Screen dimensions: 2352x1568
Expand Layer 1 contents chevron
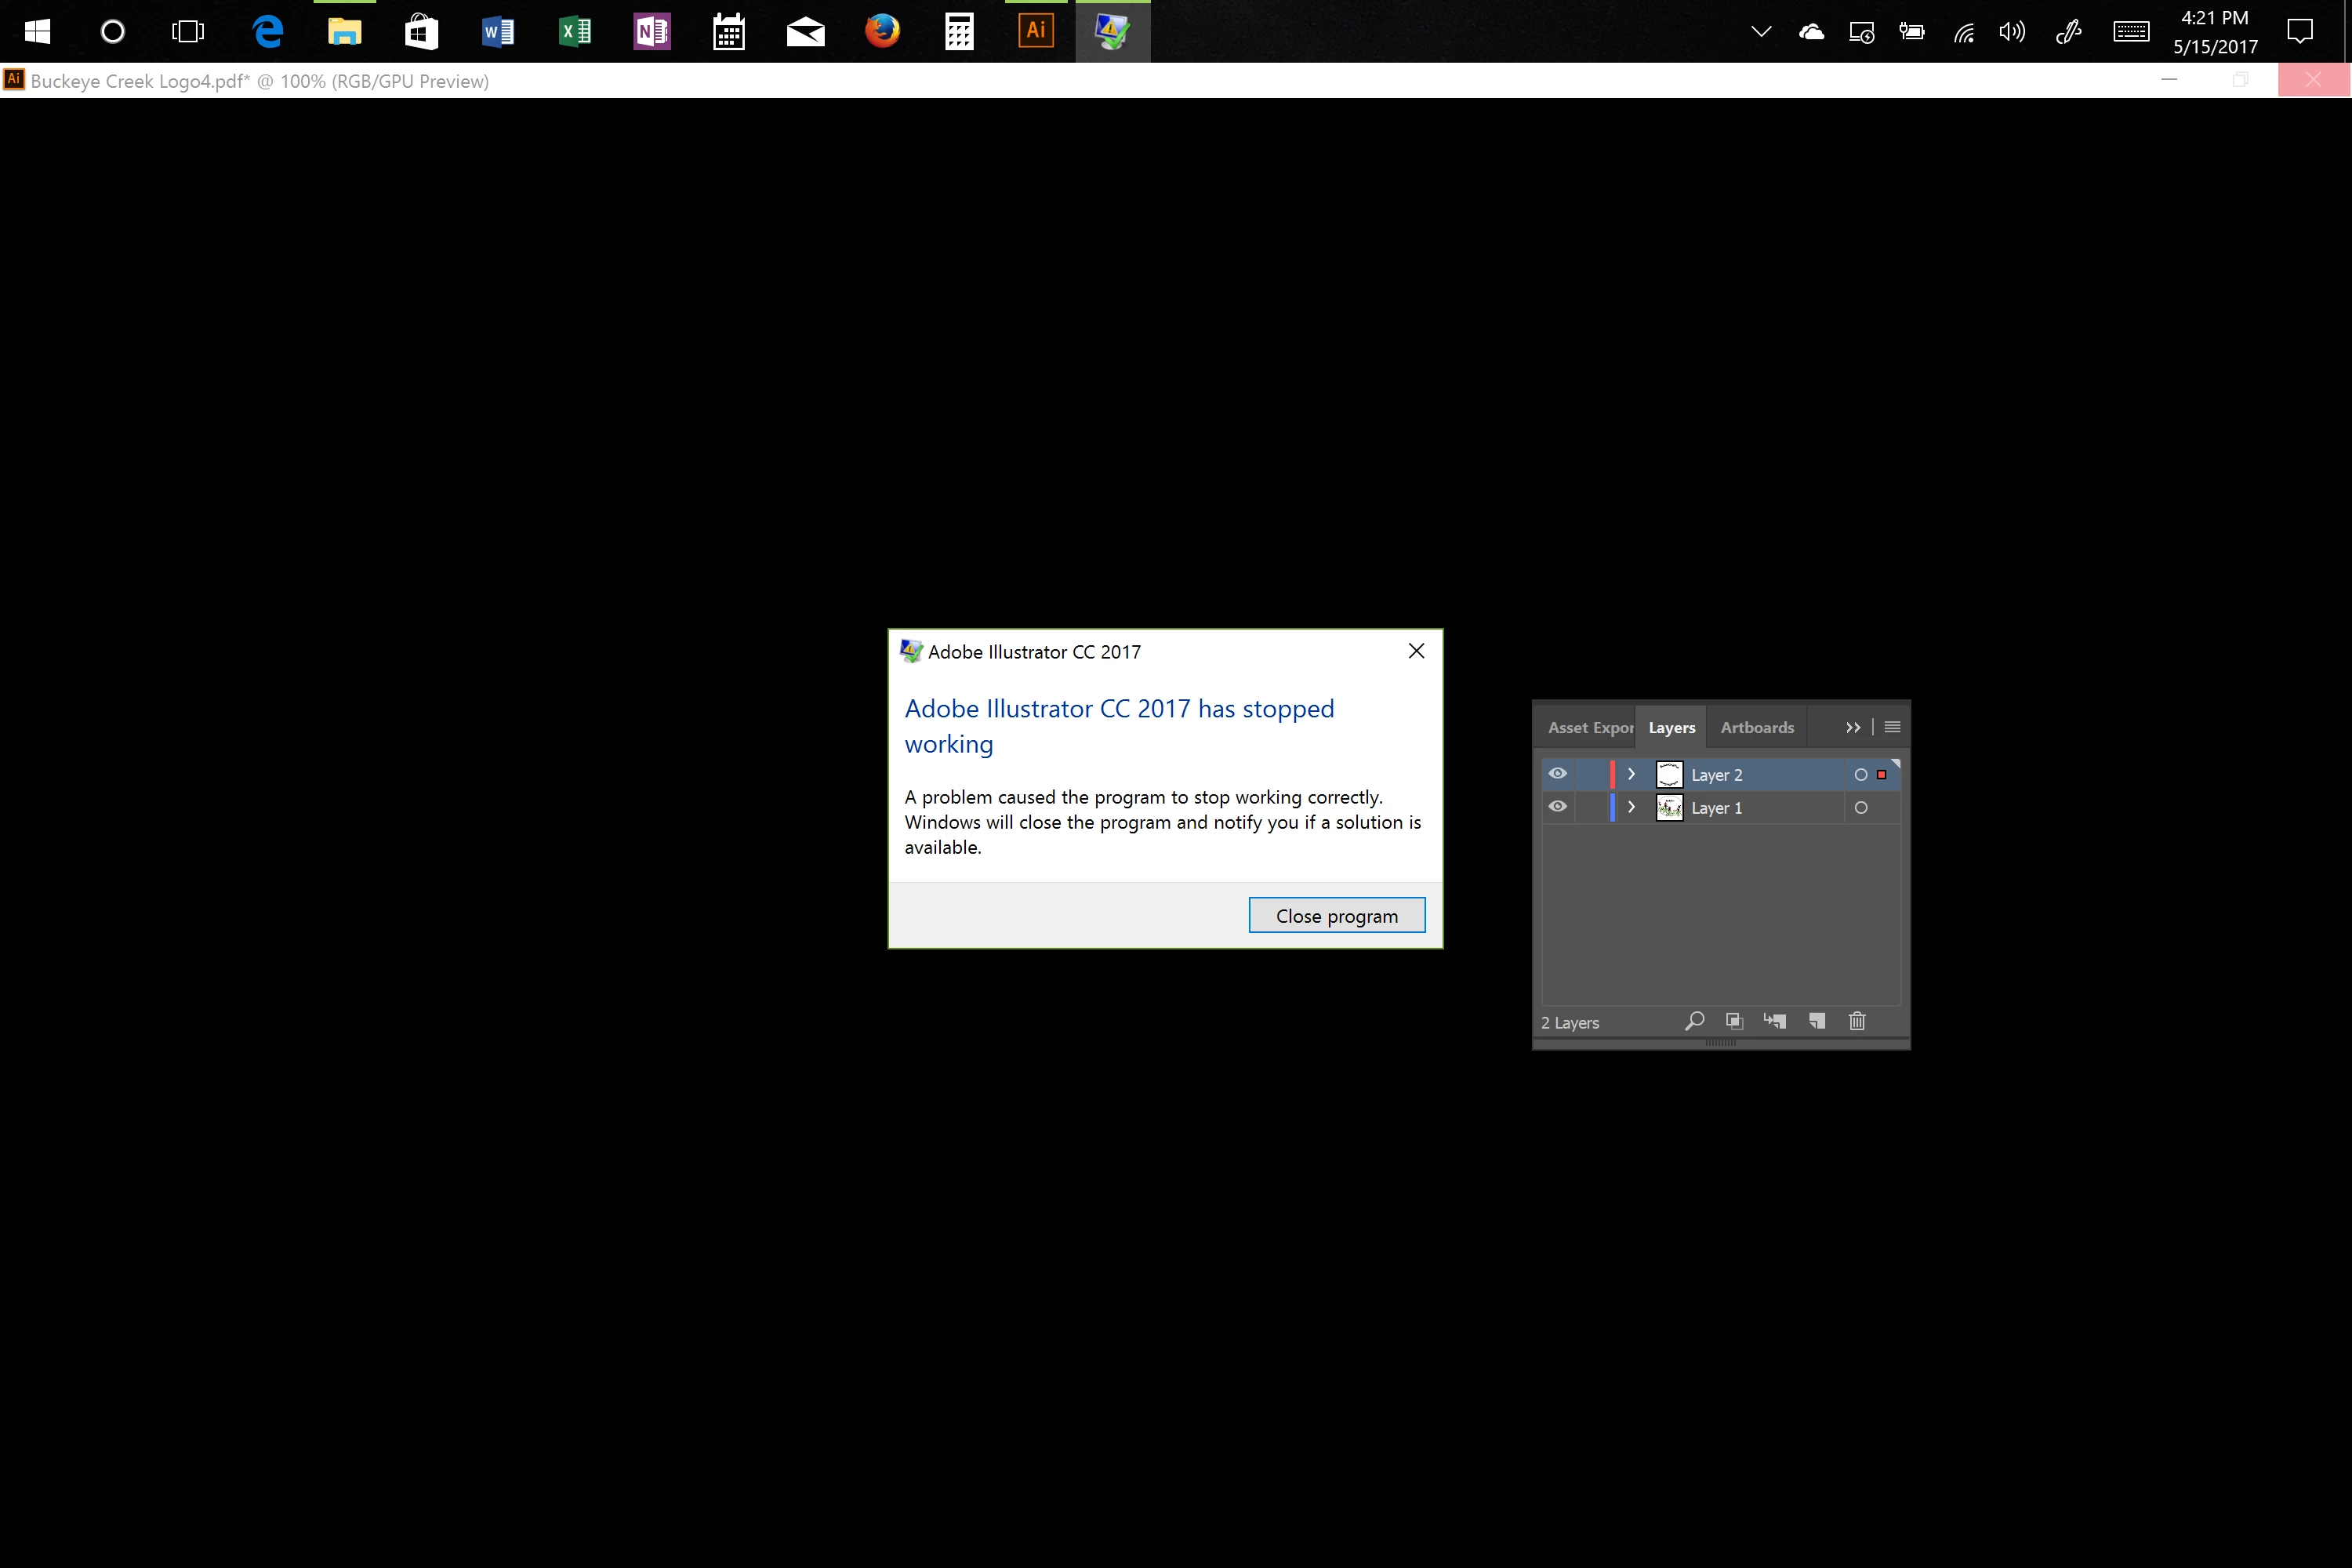pos(1631,808)
